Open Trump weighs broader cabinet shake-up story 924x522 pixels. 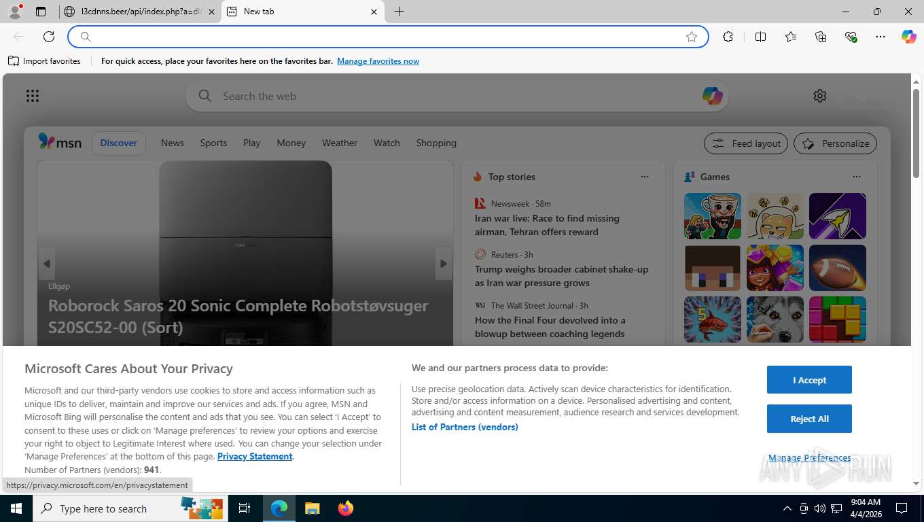pyautogui.click(x=562, y=276)
